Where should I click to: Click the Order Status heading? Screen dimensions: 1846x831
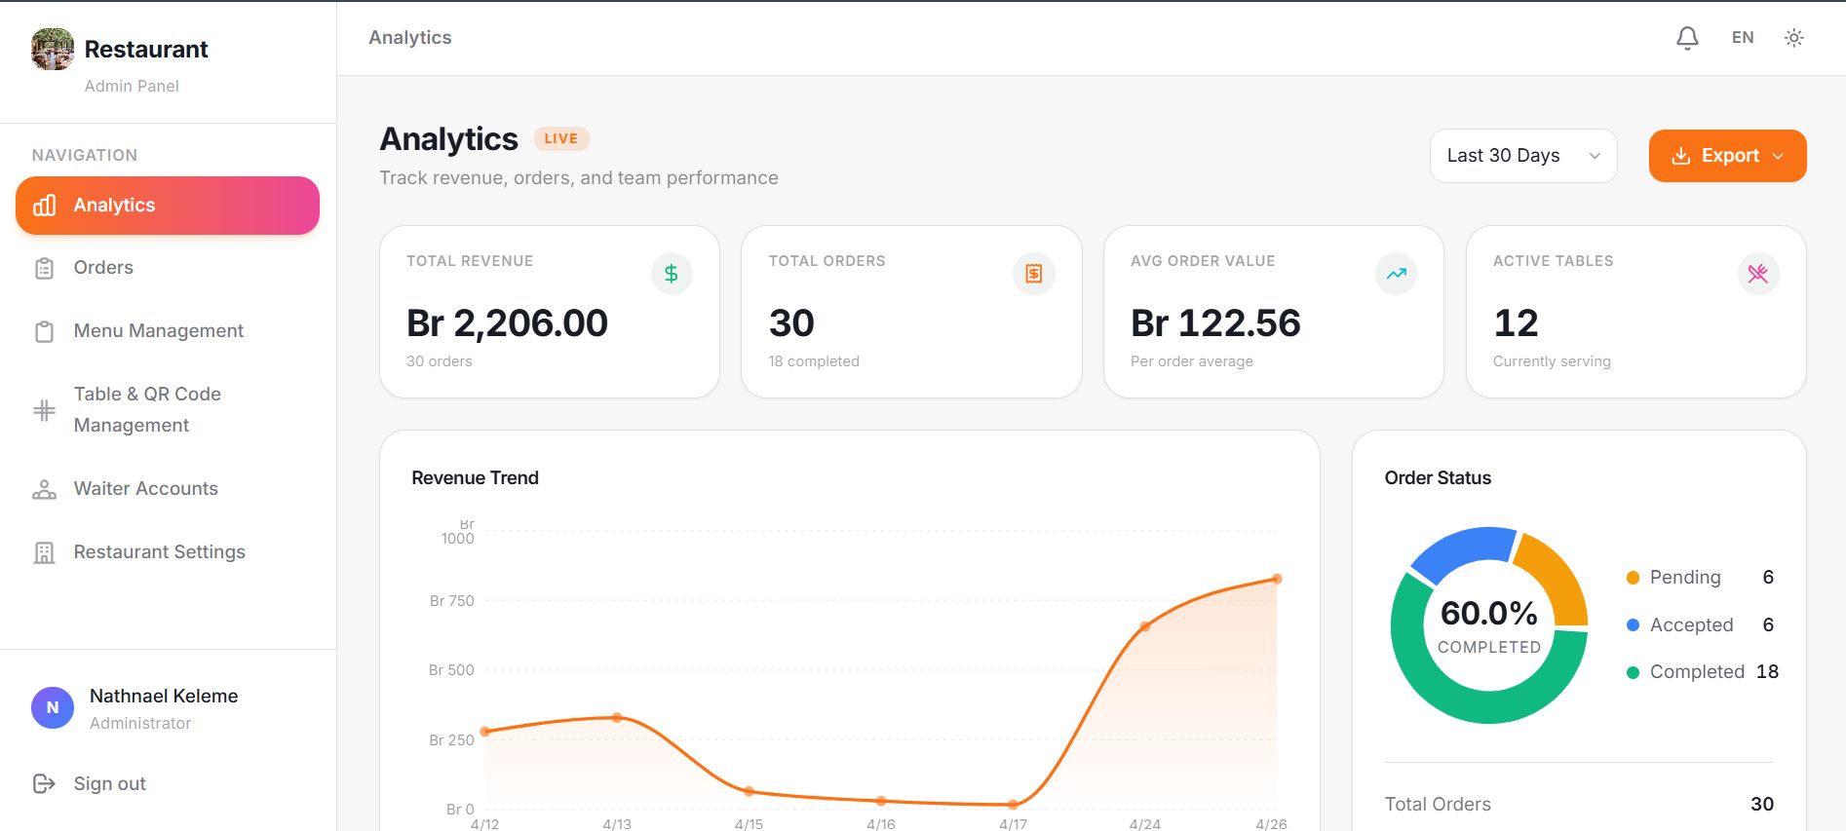click(1438, 478)
